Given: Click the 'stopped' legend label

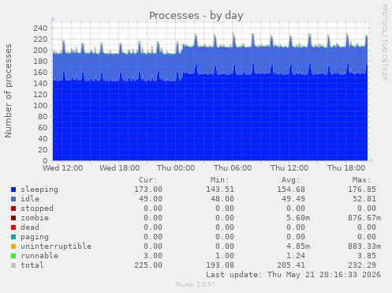Looking at the screenshot, I should [37, 208].
